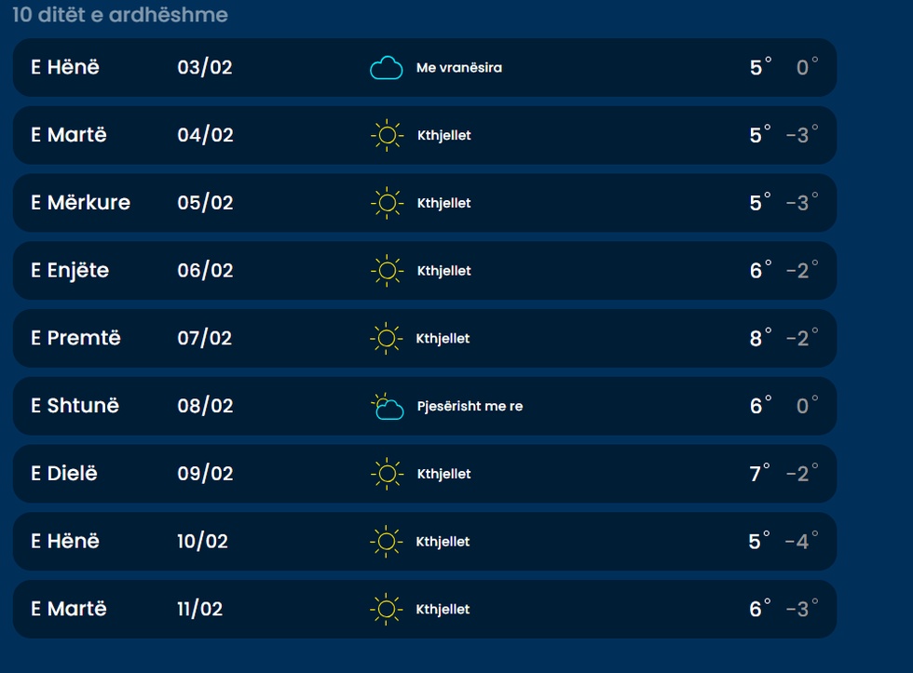Click the E Enjëte day label
This screenshot has height=673, width=913.
pyautogui.click(x=70, y=271)
